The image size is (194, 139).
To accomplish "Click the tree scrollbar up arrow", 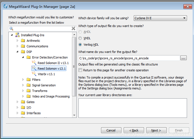I will click(x=74, y=35).
